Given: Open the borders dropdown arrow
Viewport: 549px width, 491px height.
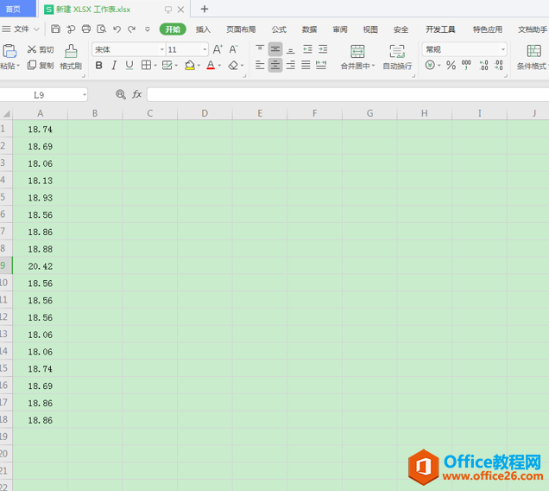Looking at the screenshot, I should [x=155, y=66].
